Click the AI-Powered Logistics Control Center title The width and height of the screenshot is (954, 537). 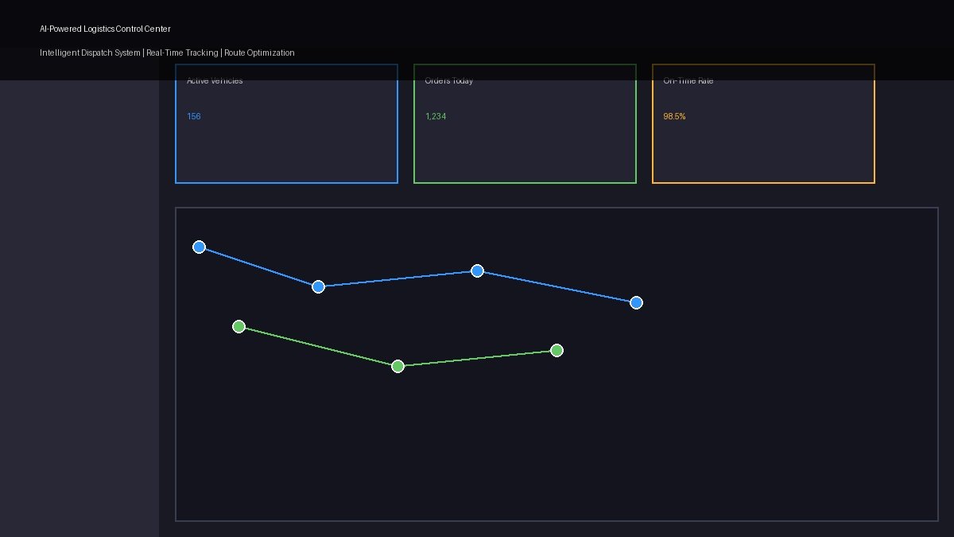pyautogui.click(x=103, y=29)
